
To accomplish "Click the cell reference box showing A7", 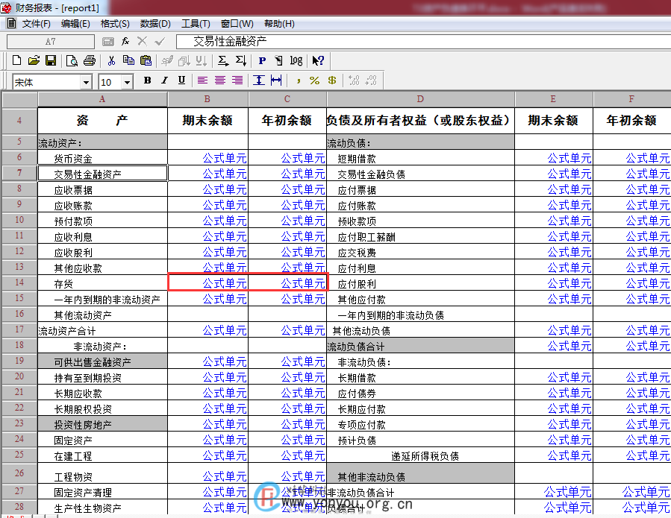I will point(51,42).
